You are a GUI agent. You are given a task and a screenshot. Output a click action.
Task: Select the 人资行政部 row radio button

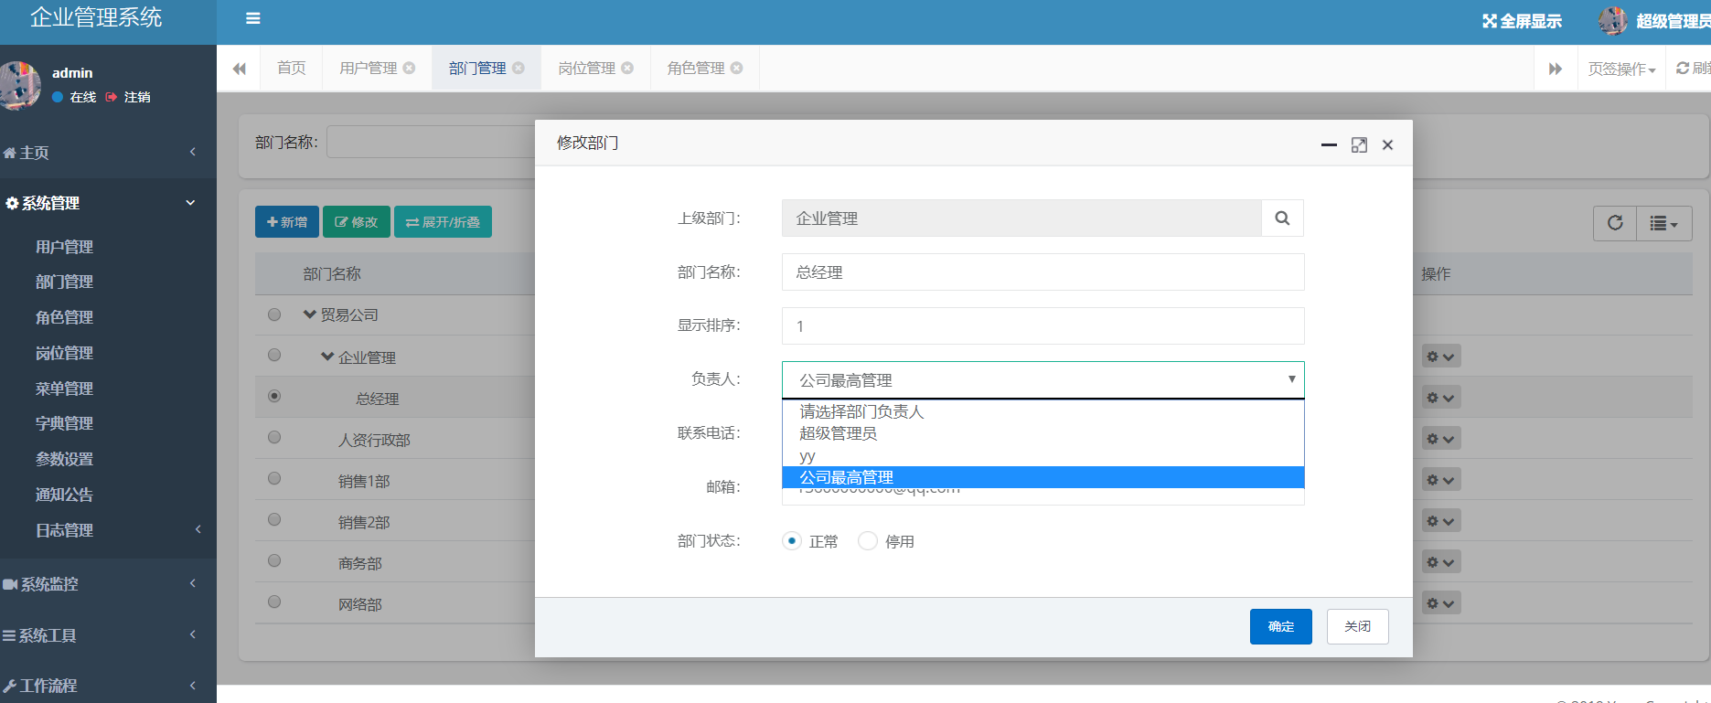point(274,437)
